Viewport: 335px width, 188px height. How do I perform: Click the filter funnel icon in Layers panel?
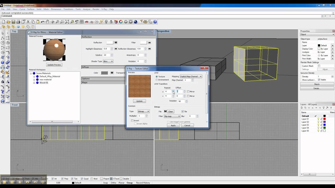click(x=323, y=108)
